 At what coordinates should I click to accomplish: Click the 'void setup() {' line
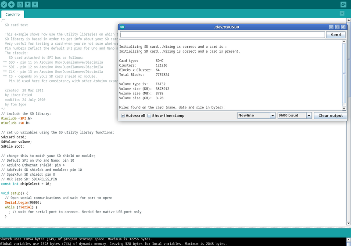pos(14,193)
